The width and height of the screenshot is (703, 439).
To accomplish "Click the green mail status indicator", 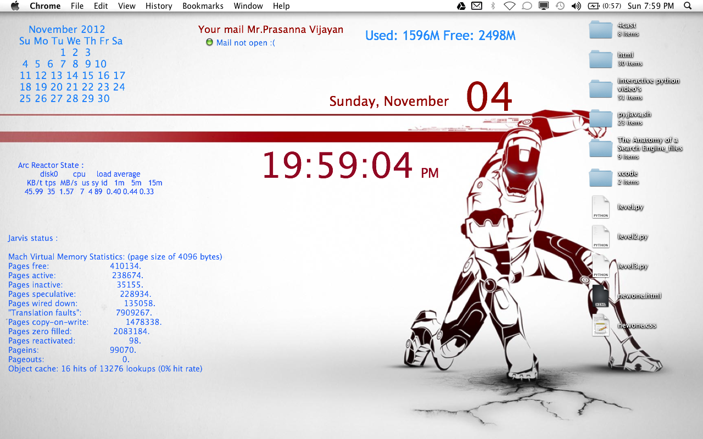I will pyautogui.click(x=209, y=42).
